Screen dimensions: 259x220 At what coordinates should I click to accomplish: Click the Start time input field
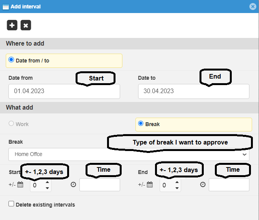pyautogui.click(x=99, y=185)
